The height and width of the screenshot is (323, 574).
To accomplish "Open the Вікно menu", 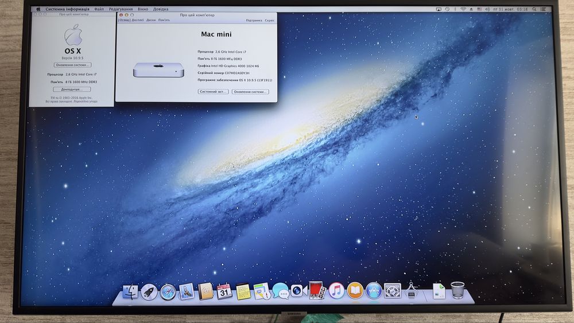I will click(143, 9).
